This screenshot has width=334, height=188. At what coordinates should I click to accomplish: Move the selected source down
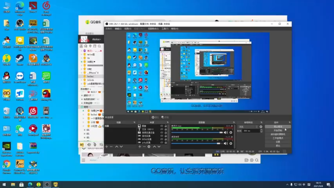(x=159, y=147)
